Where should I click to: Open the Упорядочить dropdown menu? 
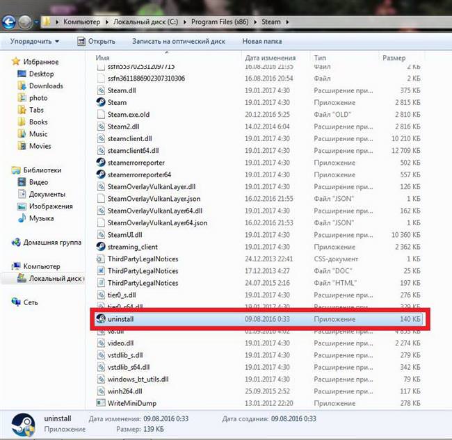pos(35,41)
